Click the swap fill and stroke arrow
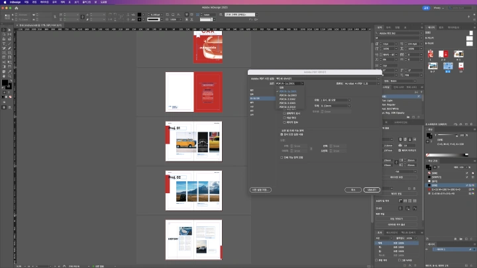 coord(11,81)
